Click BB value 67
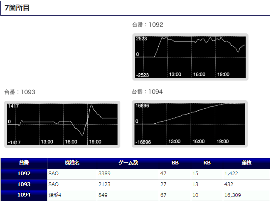The height and width of the screenshot is (204, 271). click(x=163, y=195)
